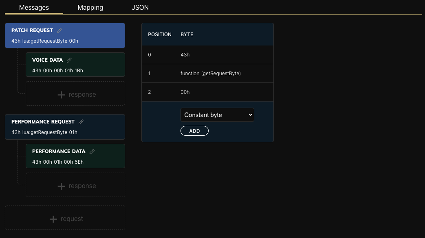The height and width of the screenshot is (238, 425).
Task: Select the PERFORMANCE REQUEST message card
Action: [65, 127]
